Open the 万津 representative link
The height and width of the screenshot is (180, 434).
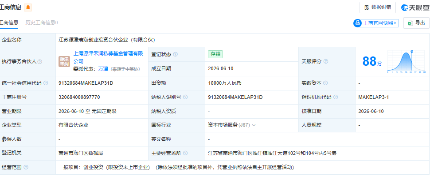pos(103,69)
